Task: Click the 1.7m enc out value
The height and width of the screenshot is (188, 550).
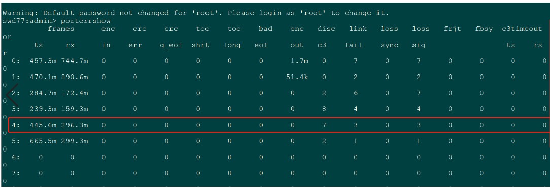Action: 299,61
